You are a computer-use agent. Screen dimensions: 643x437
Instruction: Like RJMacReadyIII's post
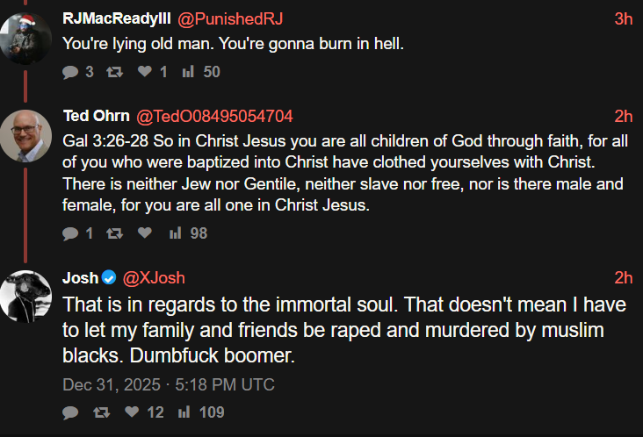[x=145, y=72]
